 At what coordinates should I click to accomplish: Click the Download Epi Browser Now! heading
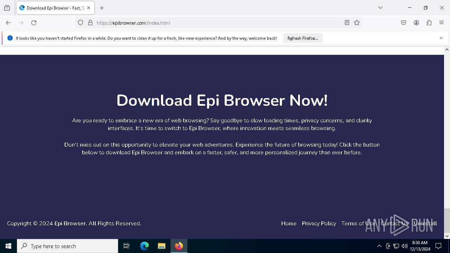click(x=222, y=100)
